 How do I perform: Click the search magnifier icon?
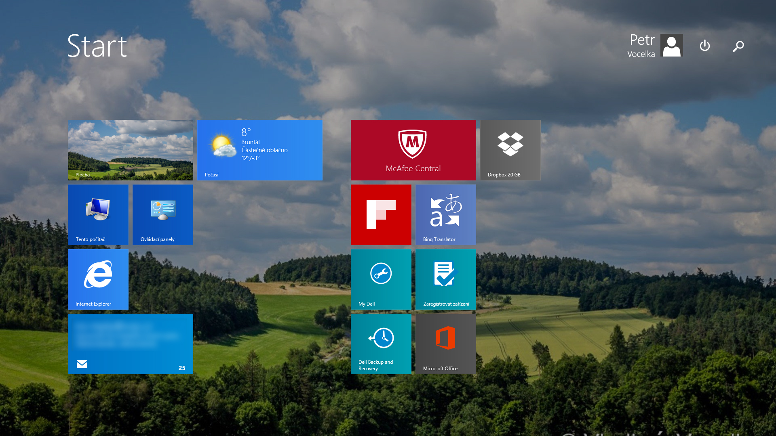coord(738,46)
